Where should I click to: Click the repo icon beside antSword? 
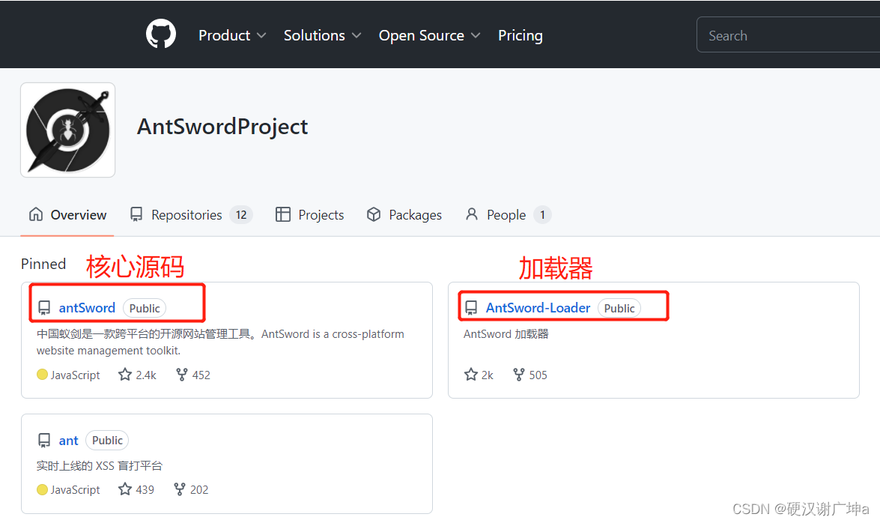(44, 308)
